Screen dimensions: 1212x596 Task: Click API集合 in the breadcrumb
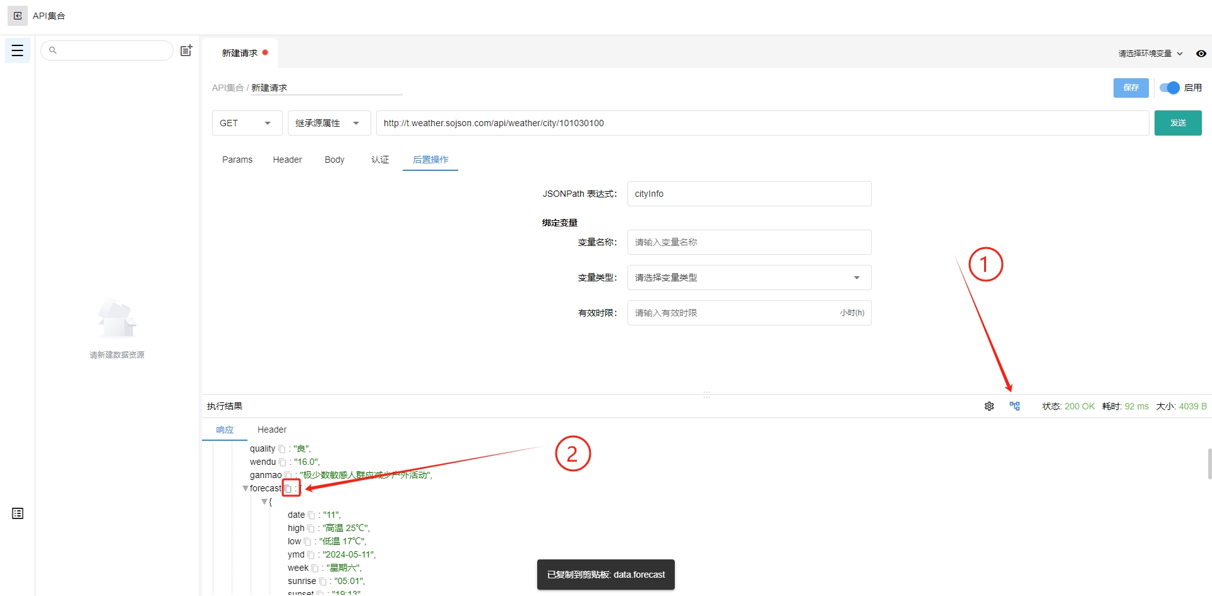pos(228,88)
